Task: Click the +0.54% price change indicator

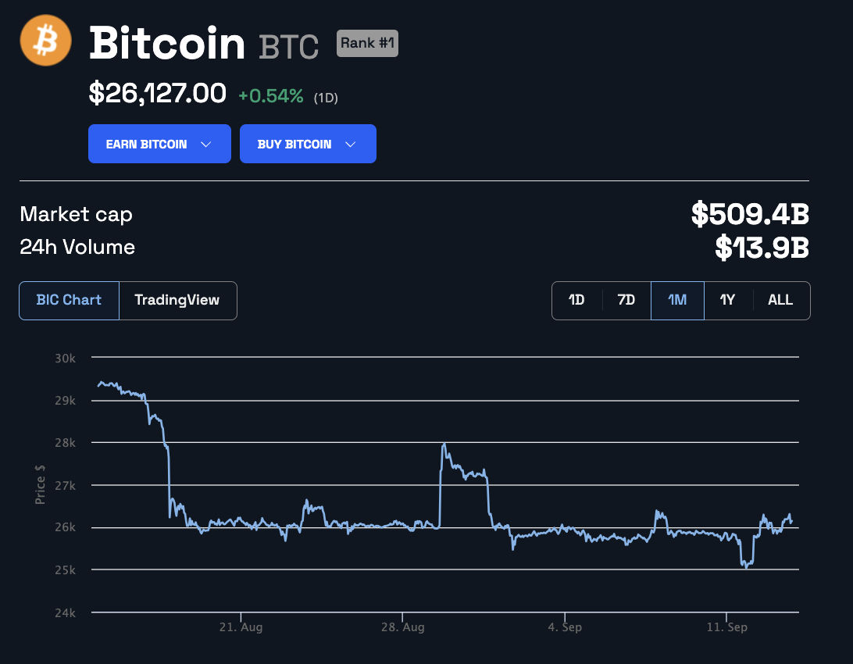Action: (272, 94)
